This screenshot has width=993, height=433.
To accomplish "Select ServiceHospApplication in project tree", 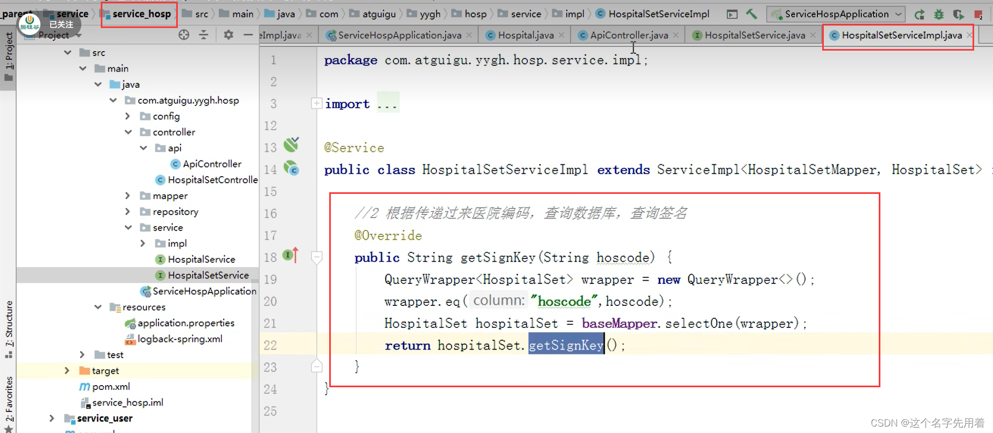I will 204,291.
